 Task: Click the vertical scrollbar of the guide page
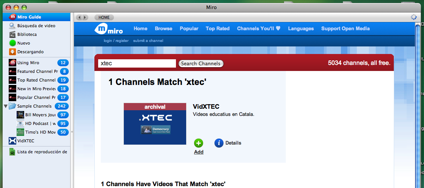pos(418,105)
